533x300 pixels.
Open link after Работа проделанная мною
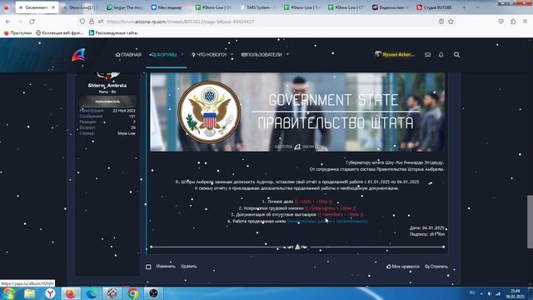pos(327,221)
